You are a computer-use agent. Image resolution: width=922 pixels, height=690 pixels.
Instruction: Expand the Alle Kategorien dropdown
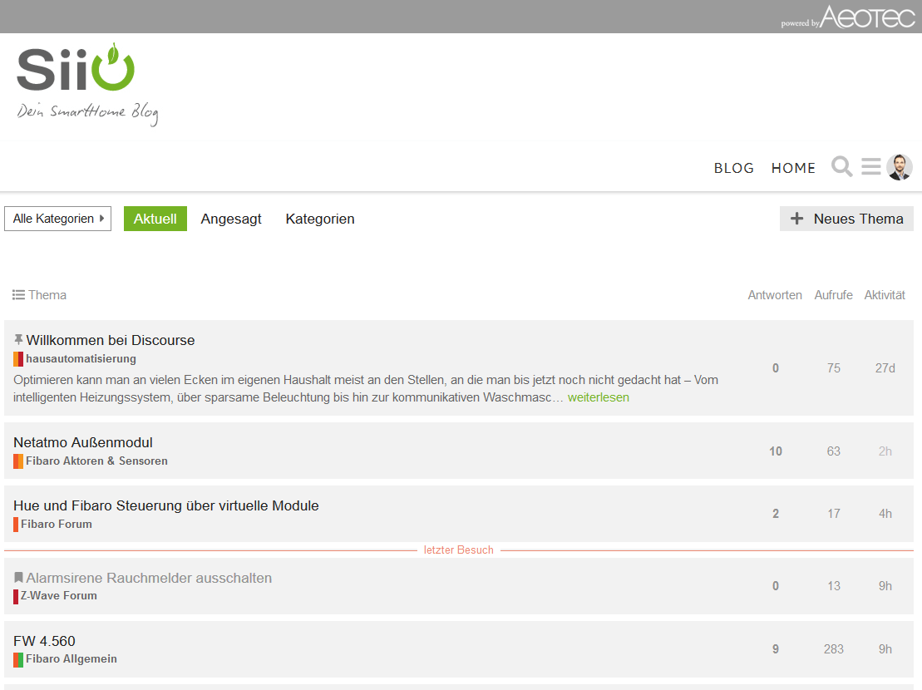click(x=57, y=219)
